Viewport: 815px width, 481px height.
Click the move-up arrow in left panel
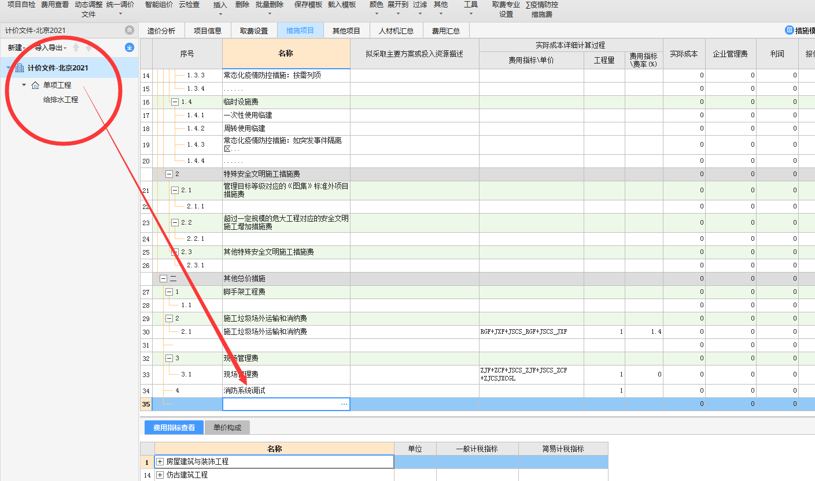coord(76,48)
